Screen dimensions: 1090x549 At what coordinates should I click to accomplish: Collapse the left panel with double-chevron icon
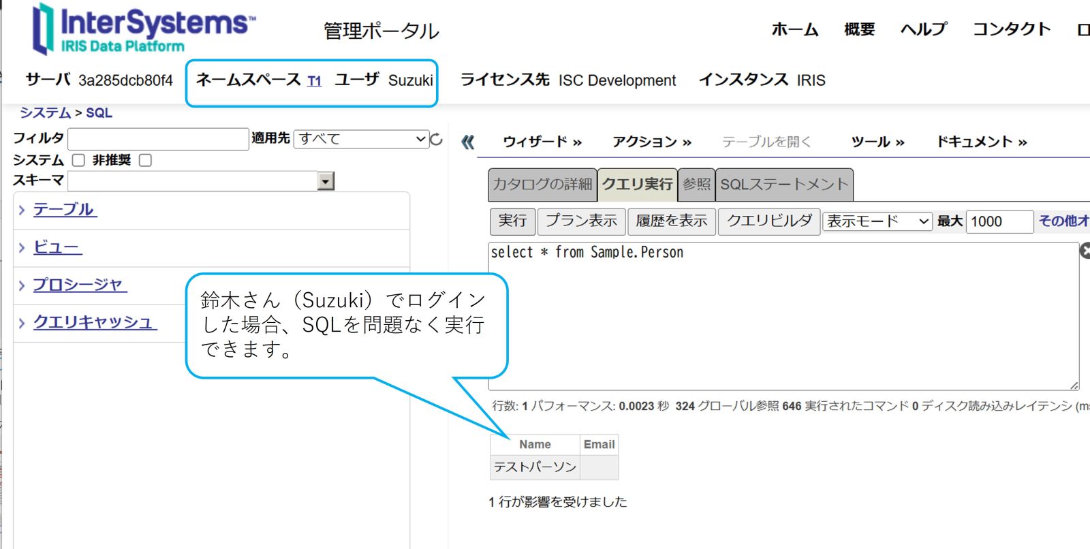pos(467,142)
